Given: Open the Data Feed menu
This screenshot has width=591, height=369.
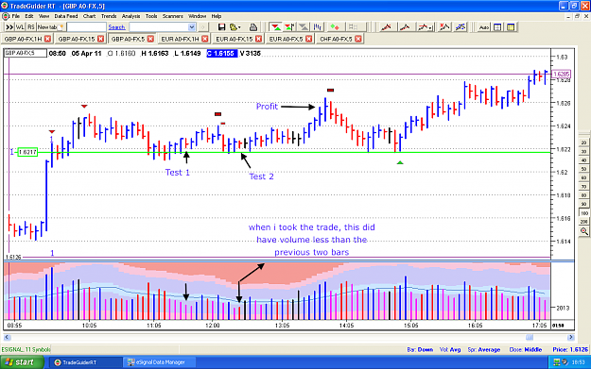Looking at the screenshot, I should pos(66,16).
